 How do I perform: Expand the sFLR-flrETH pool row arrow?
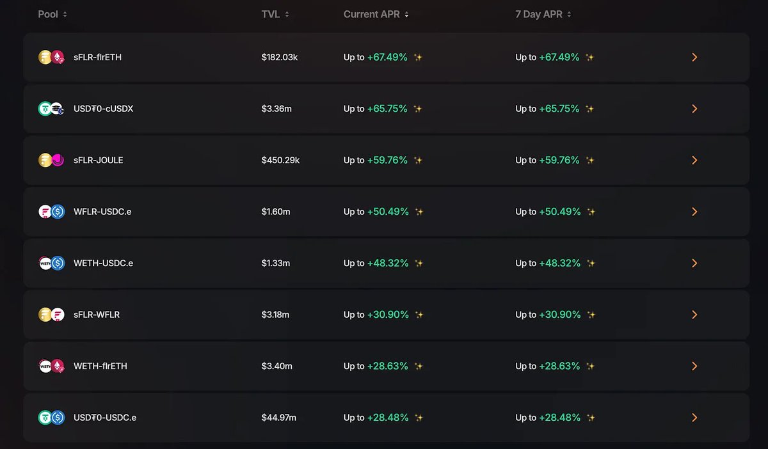pyautogui.click(x=694, y=58)
